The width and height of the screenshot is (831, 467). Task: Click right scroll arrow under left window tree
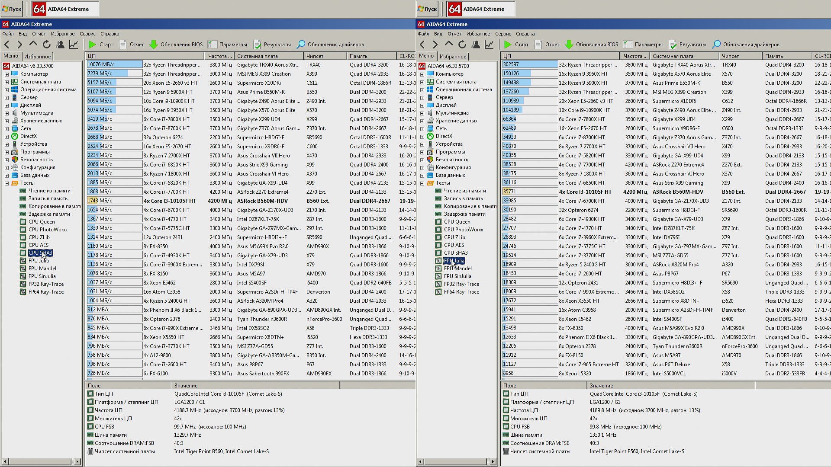(x=77, y=462)
